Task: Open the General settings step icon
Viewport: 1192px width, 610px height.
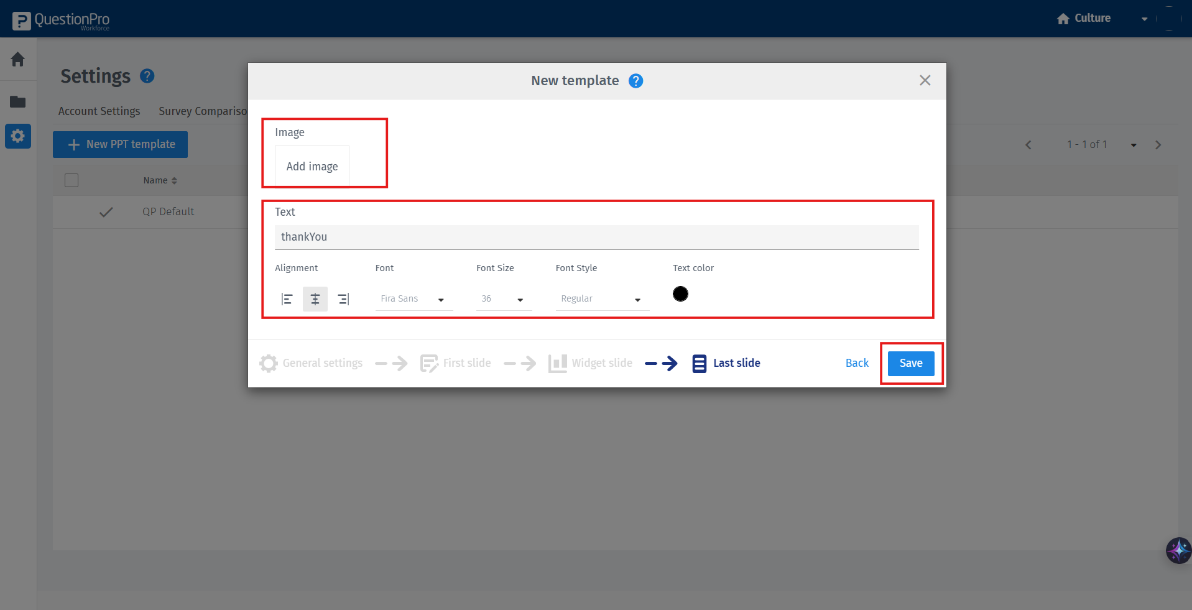Action: [268, 363]
